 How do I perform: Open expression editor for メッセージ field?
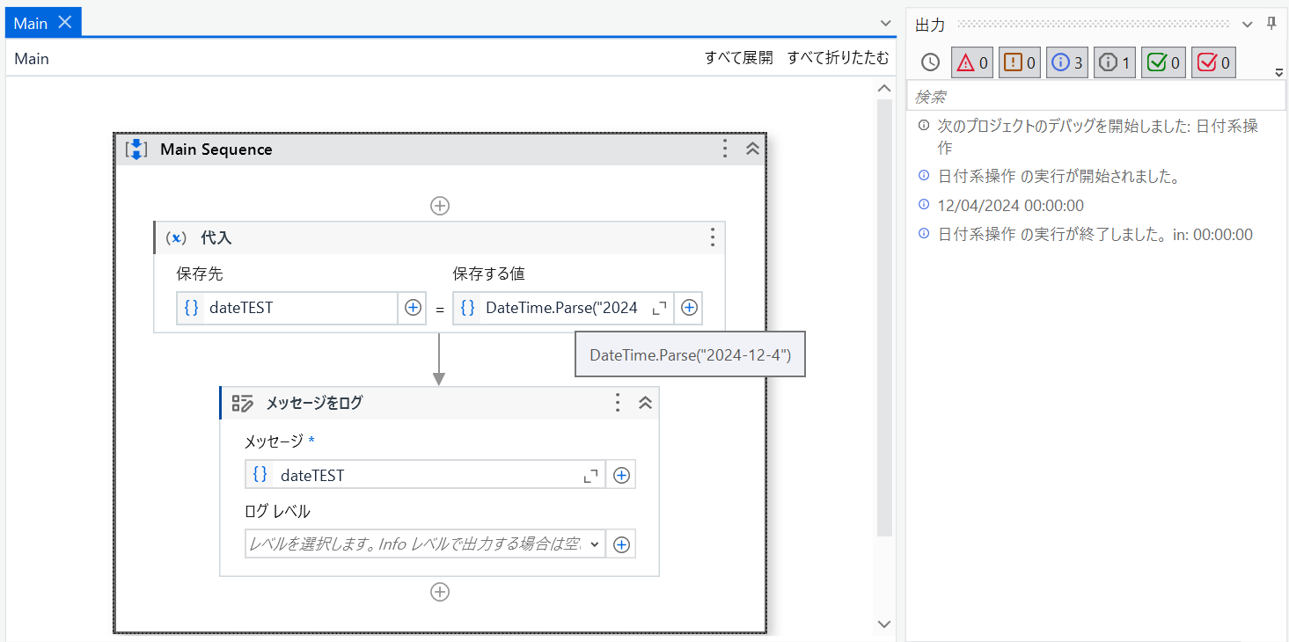coord(591,476)
